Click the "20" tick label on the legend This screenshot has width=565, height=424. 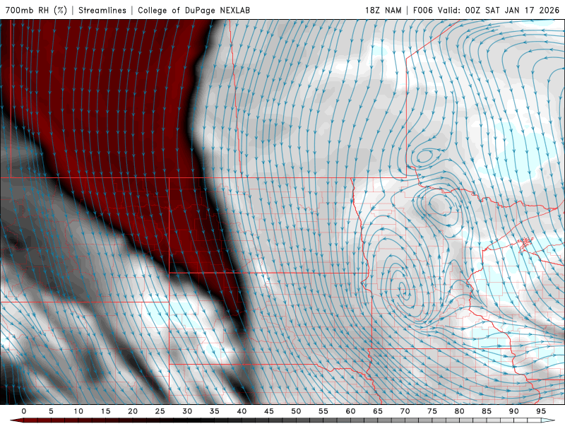tap(133, 411)
